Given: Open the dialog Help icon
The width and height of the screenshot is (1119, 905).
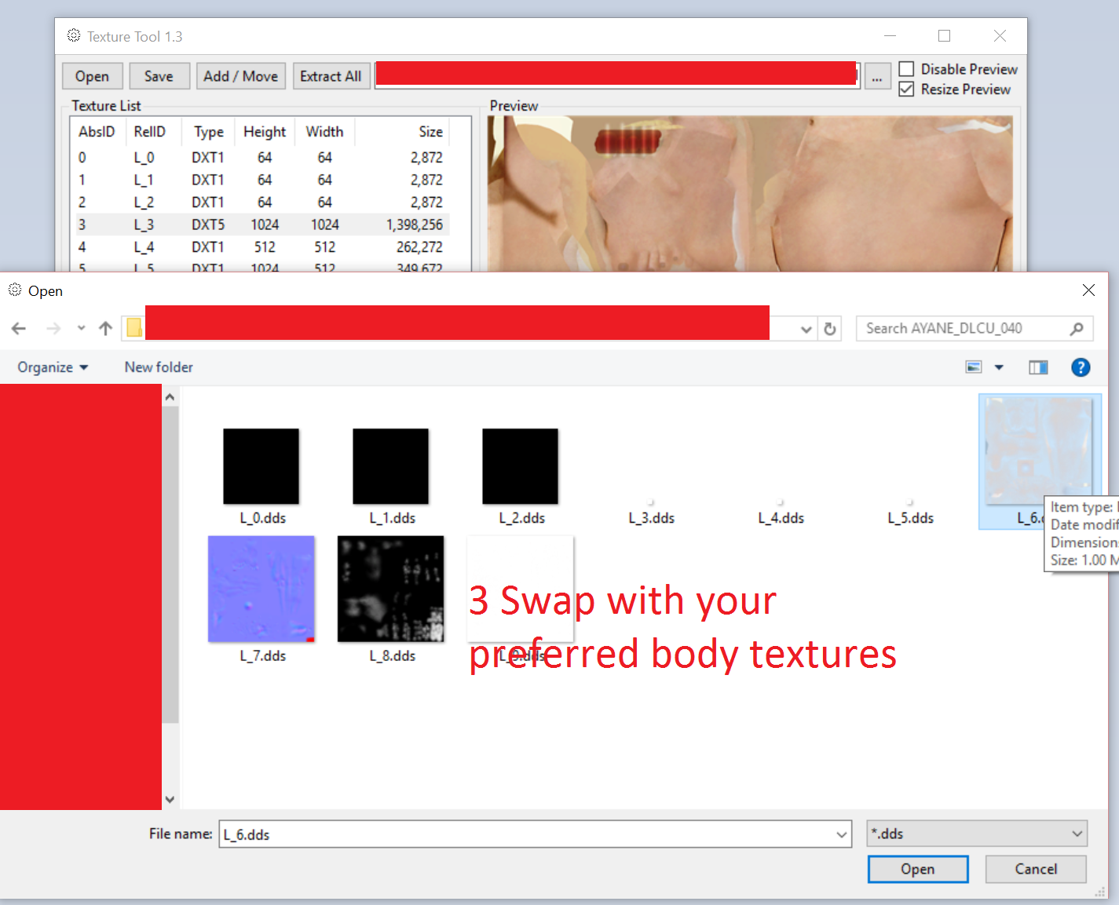Looking at the screenshot, I should [x=1081, y=367].
